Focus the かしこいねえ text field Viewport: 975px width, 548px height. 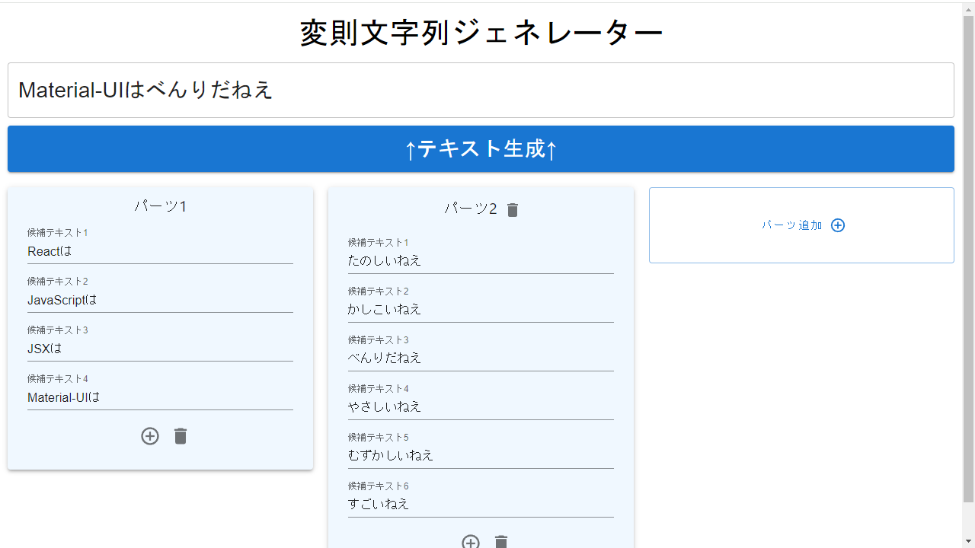(481, 310)
